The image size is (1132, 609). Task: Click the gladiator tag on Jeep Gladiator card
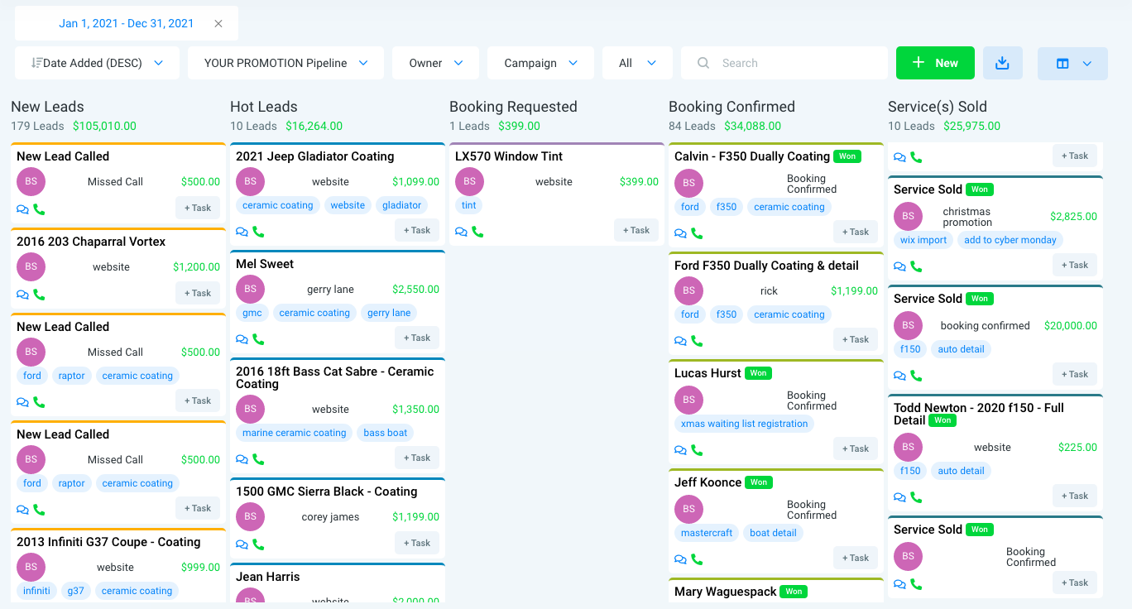point(402,205)
